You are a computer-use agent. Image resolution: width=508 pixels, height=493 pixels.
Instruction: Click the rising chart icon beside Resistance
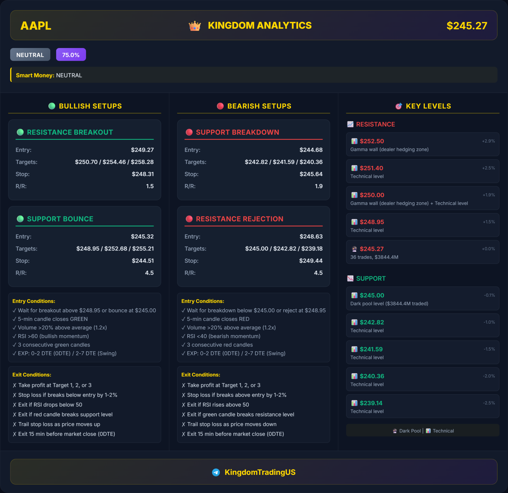(x=350, y=124)
